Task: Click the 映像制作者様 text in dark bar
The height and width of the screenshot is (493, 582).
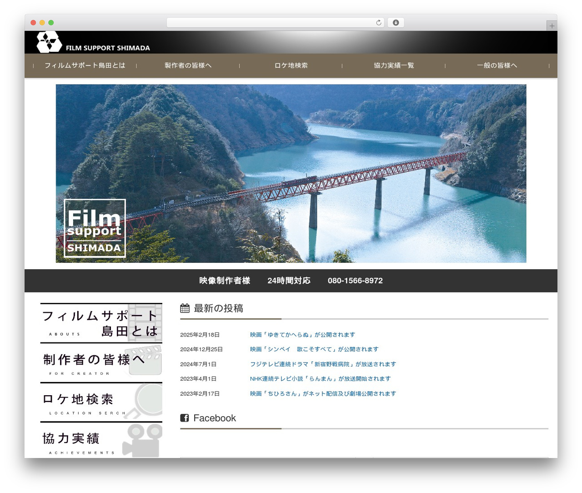Action: pos(225,281)
